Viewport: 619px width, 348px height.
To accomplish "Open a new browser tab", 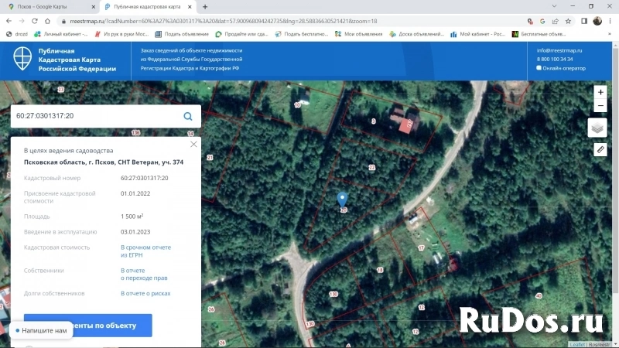I will tap(205, 6).
